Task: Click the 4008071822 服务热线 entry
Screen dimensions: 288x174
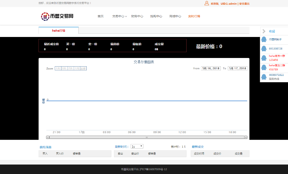Action: (276, 77)
